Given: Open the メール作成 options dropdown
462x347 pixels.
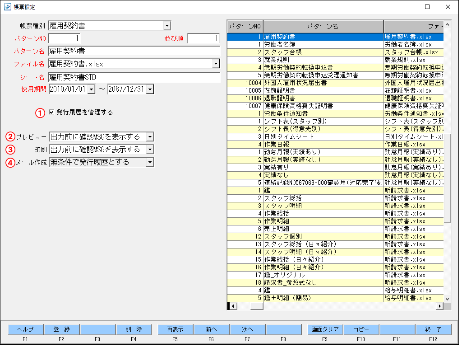Looking at the screenshot, I should (151, 162).
